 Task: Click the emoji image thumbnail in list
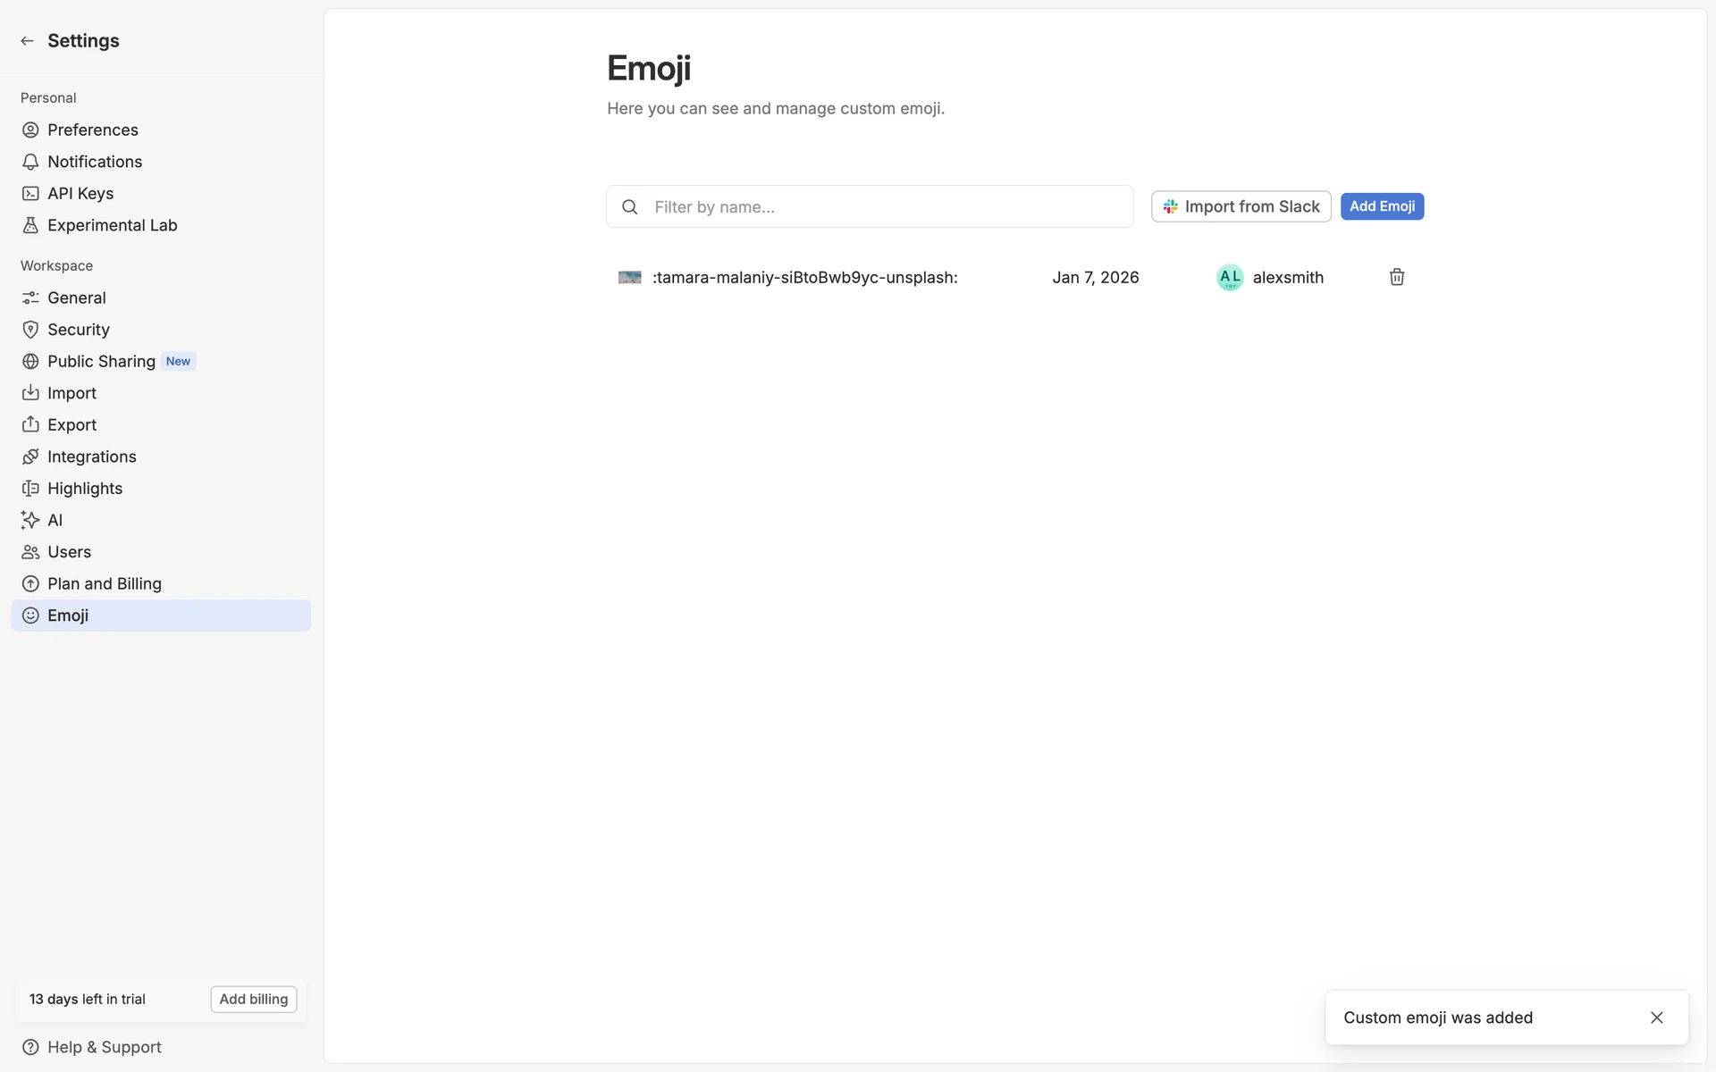(630, 278)
